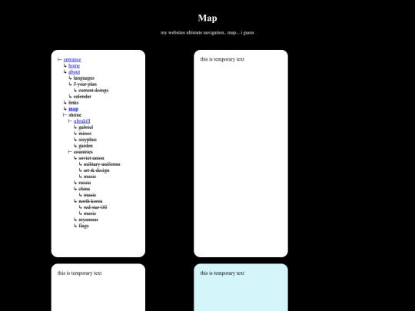Select the countries tree entry

click(83, 152)
